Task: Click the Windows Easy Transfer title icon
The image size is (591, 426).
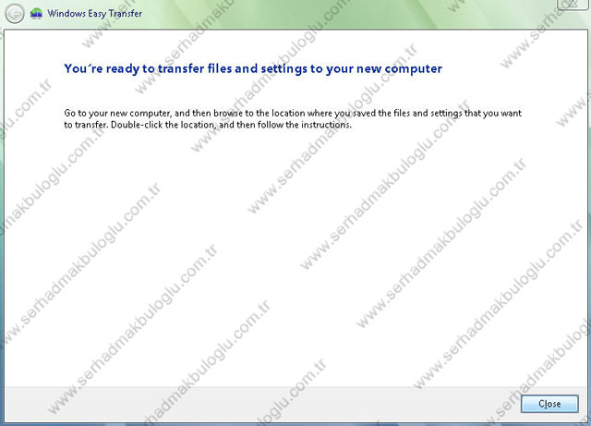Action: [36, 14]
